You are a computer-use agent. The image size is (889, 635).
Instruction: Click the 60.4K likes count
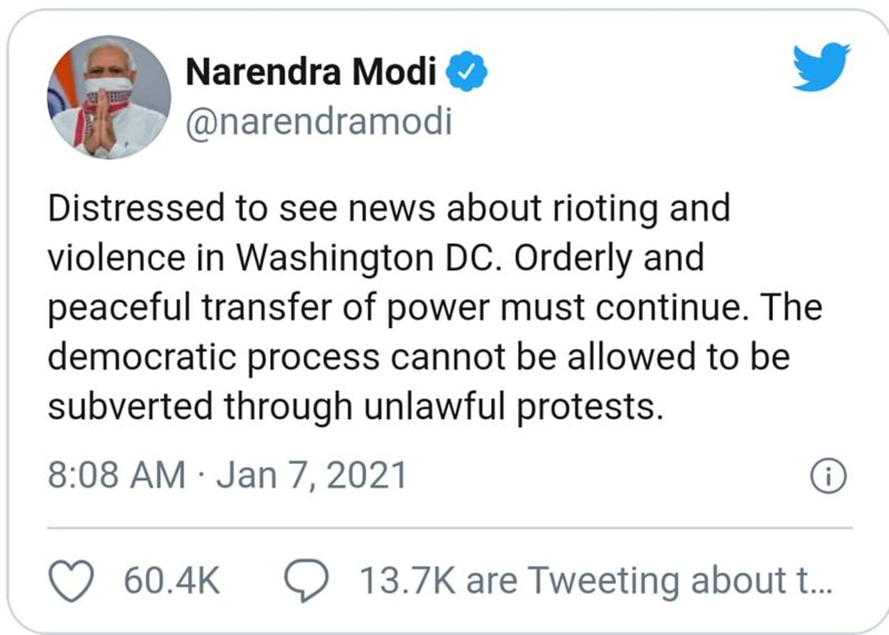coord(172,581)
